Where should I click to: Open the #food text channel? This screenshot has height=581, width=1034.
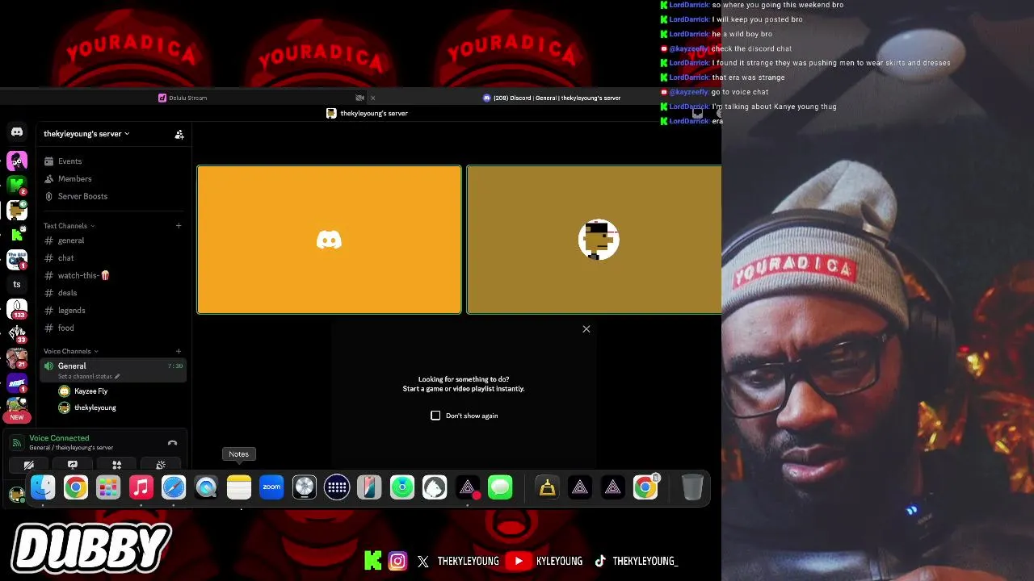pyautogui.click(x=66, y=328)
